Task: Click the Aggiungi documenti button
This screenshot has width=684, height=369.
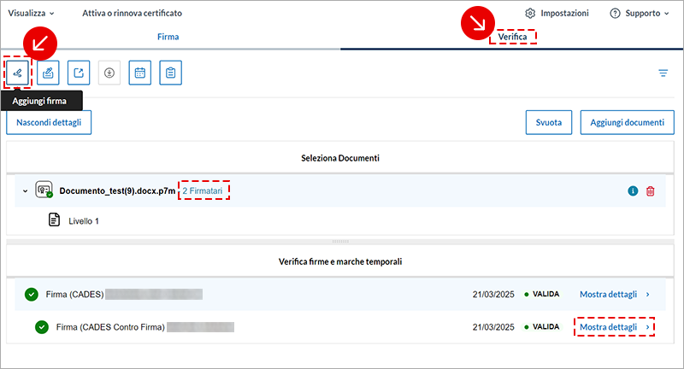Action: click(627, 122)
